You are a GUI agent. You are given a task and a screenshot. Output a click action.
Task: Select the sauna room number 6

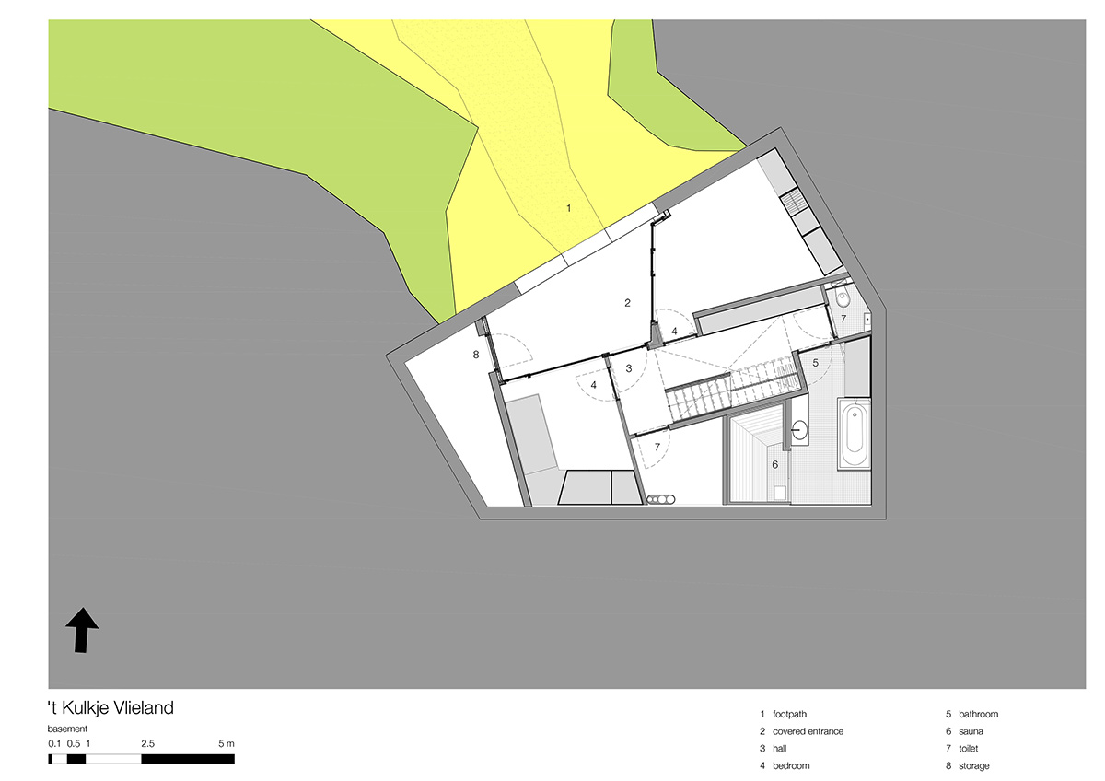(774, 465)
